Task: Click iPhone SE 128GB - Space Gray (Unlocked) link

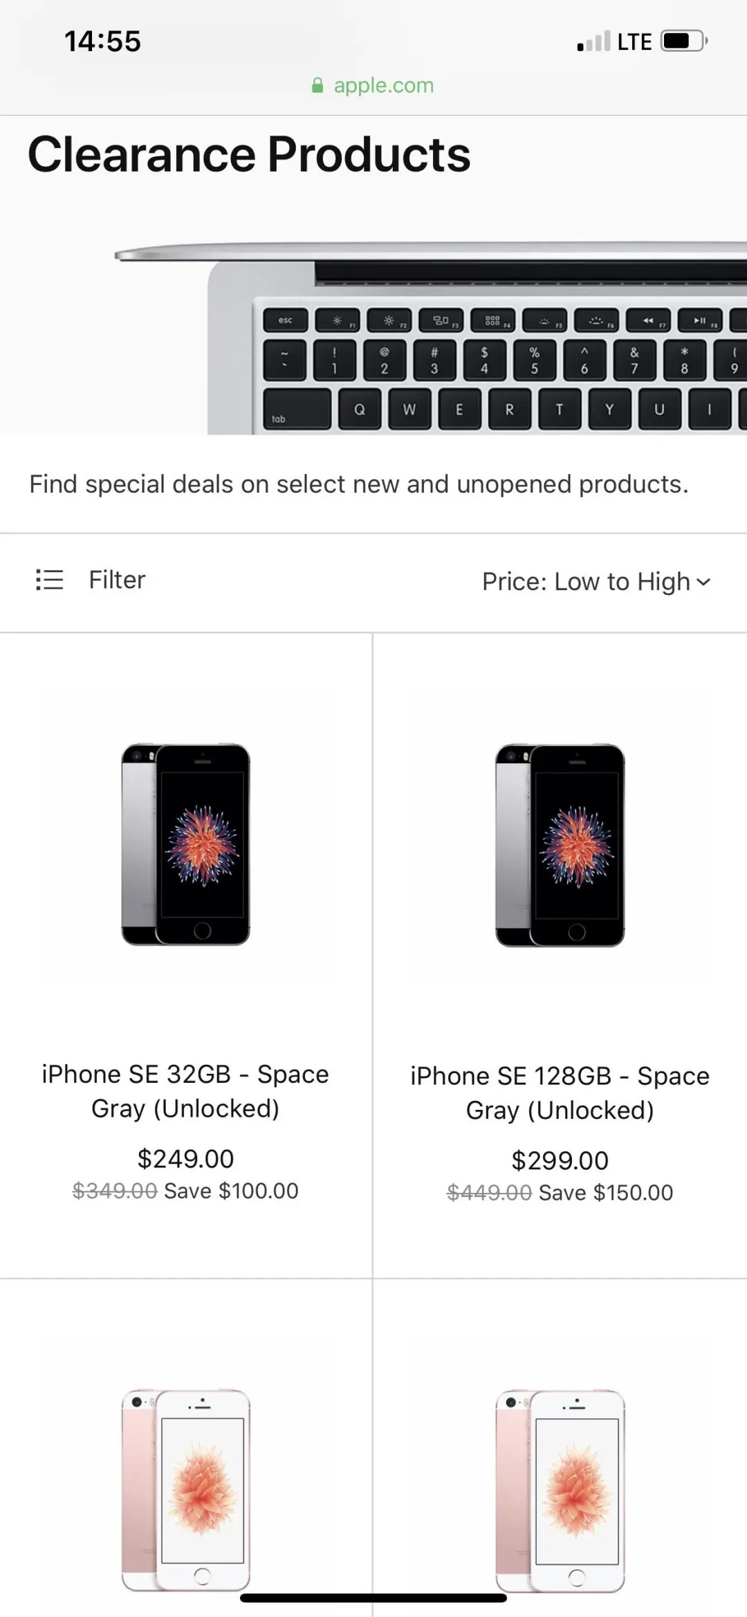Action: [x=560, y=1093]
